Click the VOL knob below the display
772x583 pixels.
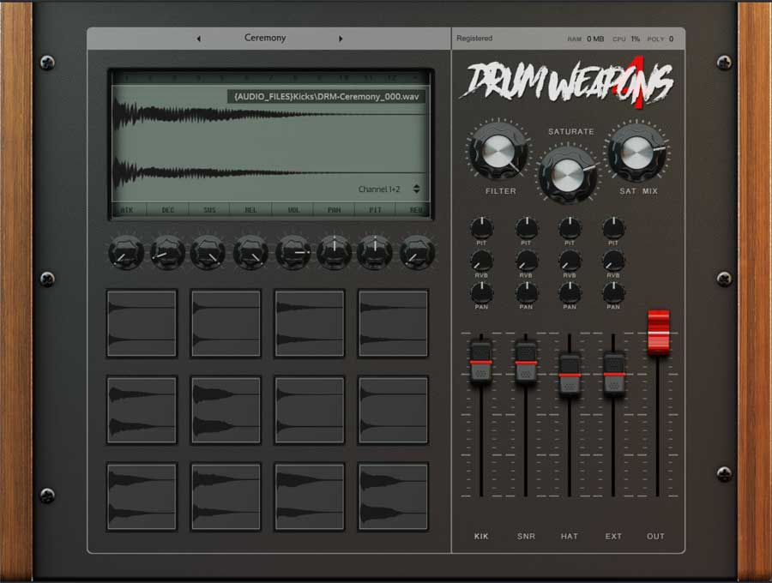[x=293, y=252]
